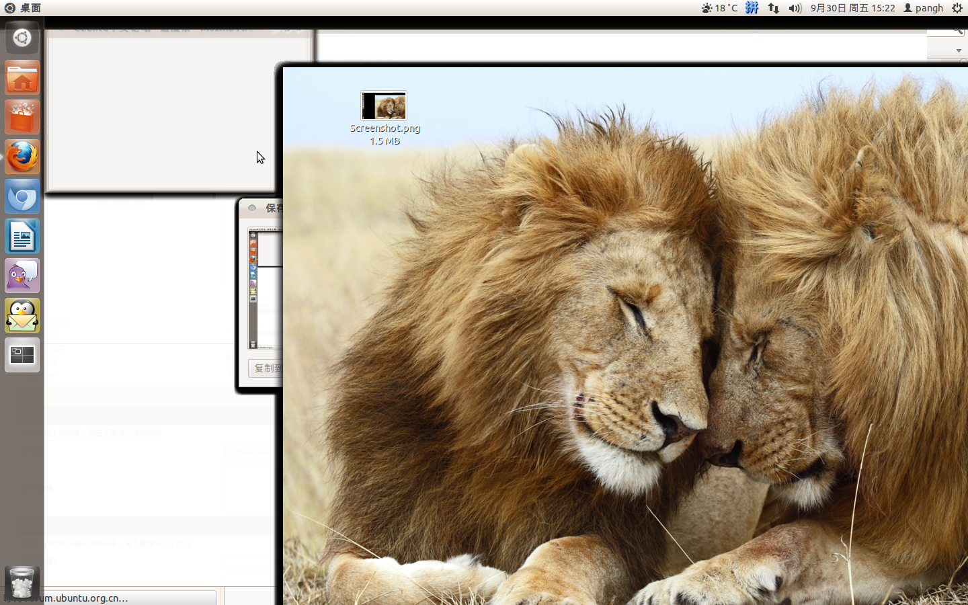Click the 桌面 label in the top panel
This screenshot has height=605, width=968.
click(x=30, y=8)
